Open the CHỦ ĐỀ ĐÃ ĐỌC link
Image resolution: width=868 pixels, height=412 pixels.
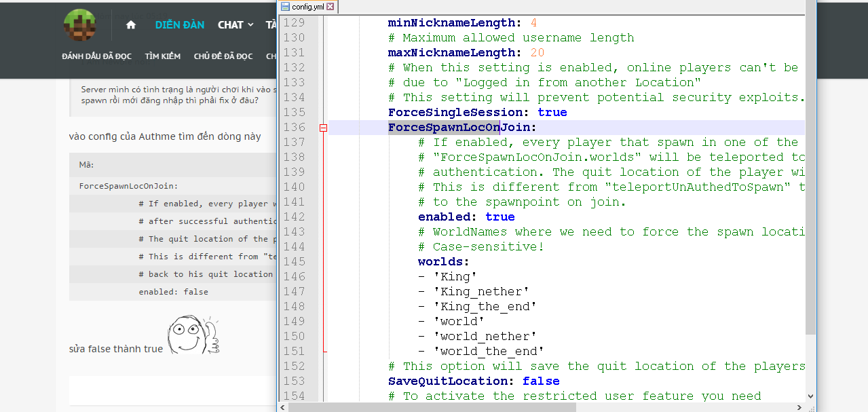point(223,56)
